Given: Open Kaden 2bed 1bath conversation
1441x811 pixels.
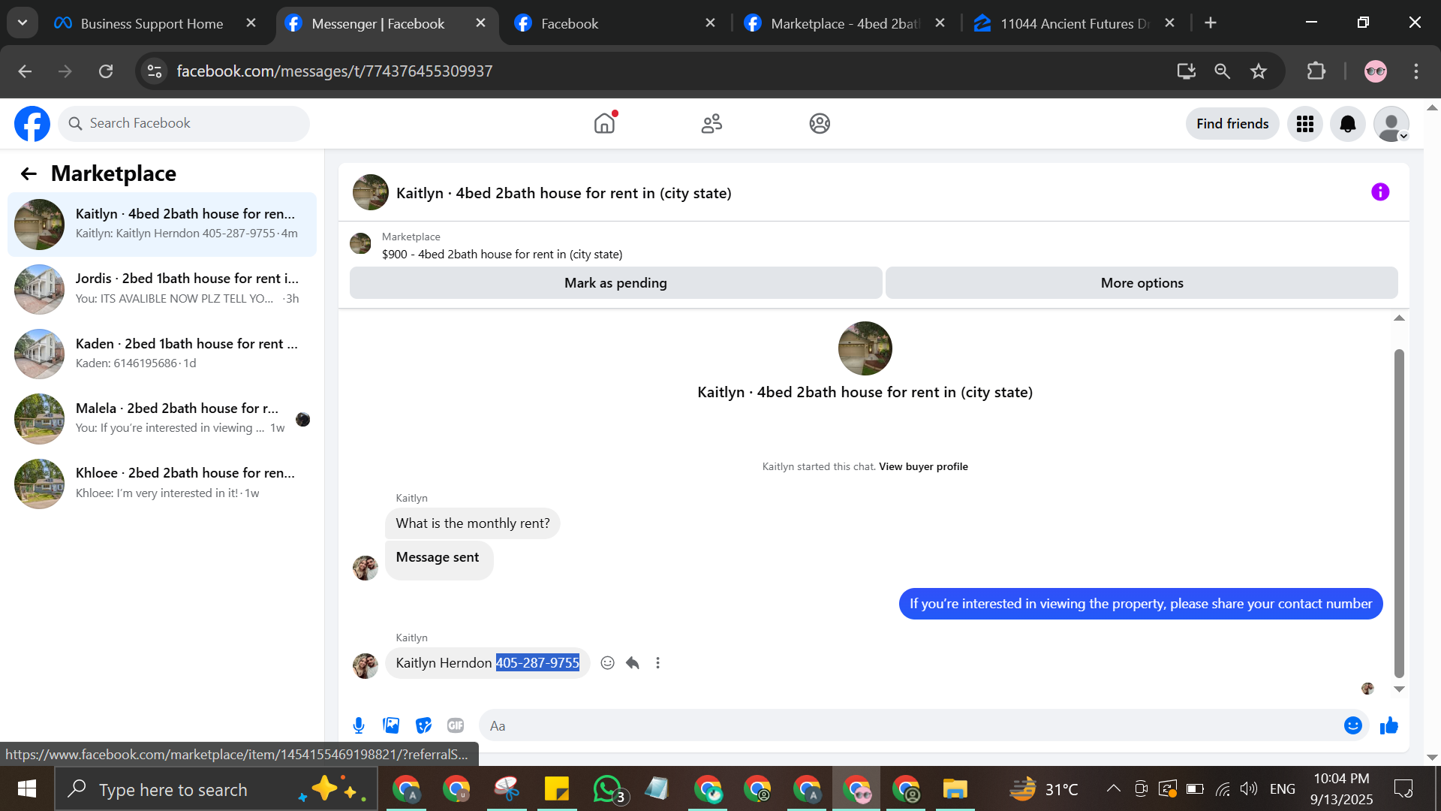Looking at the screenshot, I should pyautogui.click(x=162, y=353).
